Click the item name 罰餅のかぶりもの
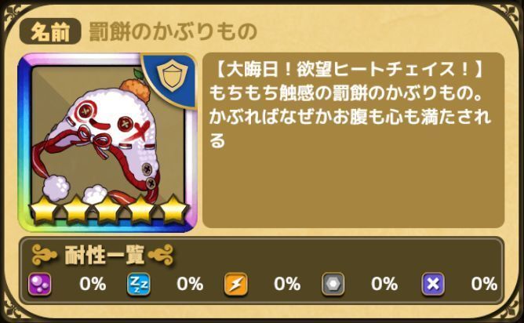 [x=173, y=32]
